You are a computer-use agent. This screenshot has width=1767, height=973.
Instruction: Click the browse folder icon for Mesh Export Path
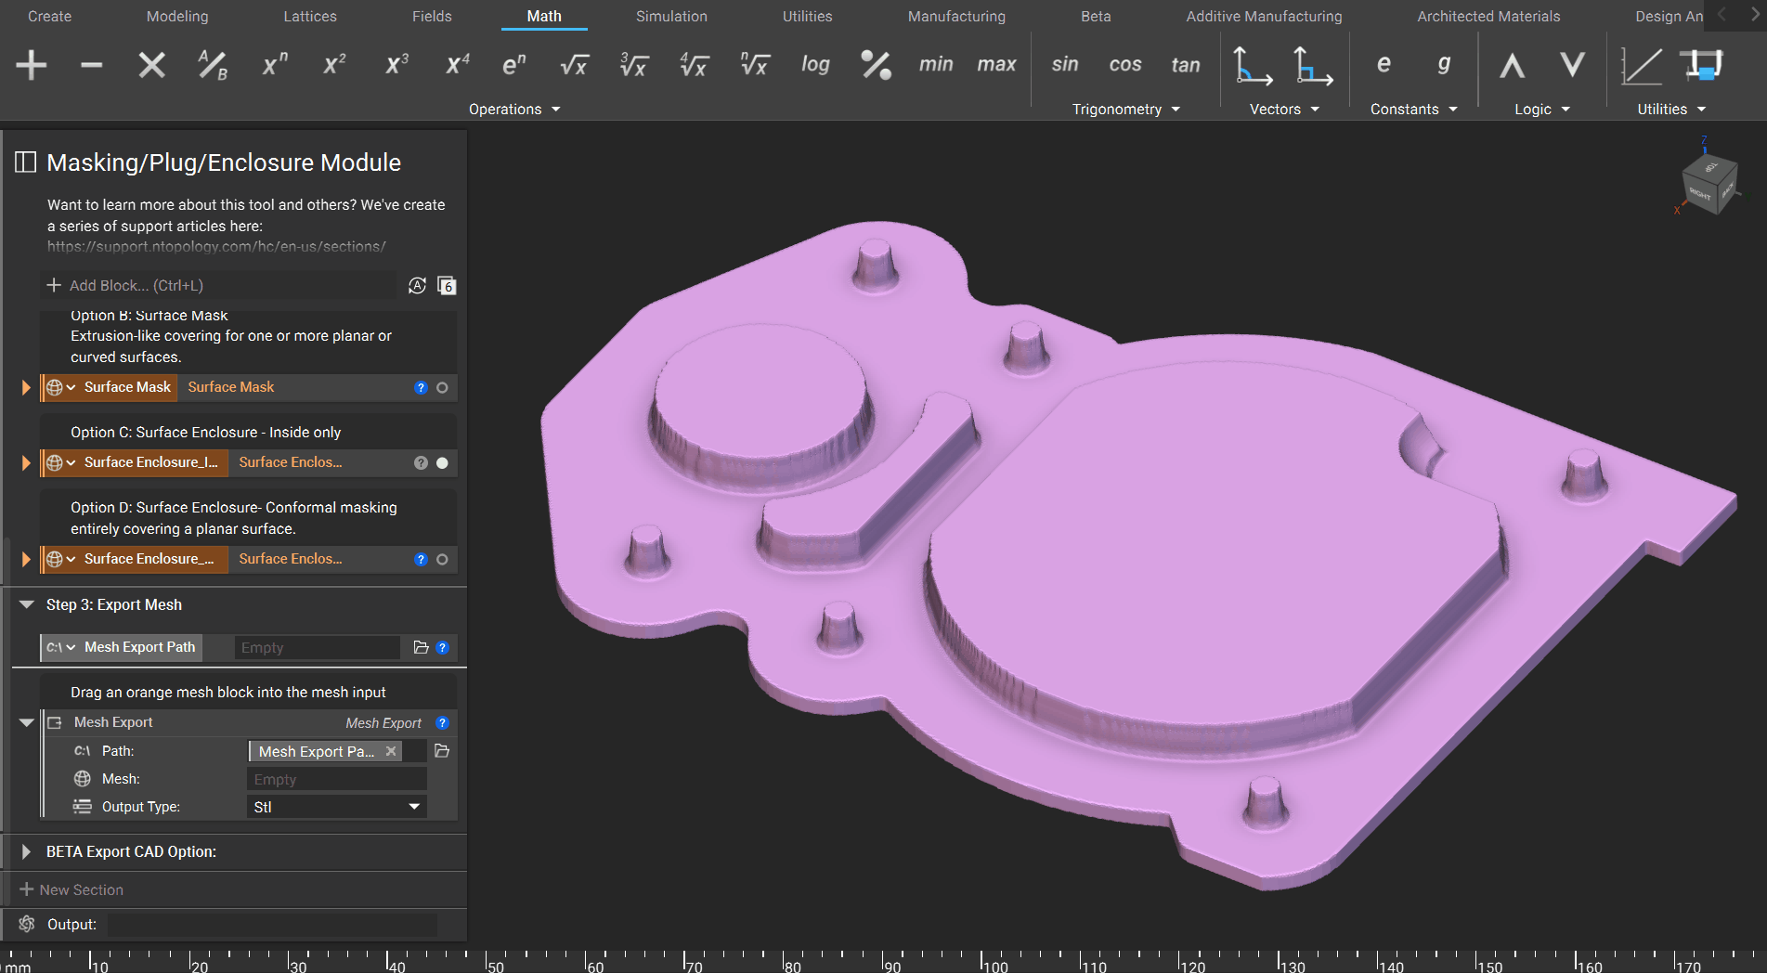coord(421,647)
